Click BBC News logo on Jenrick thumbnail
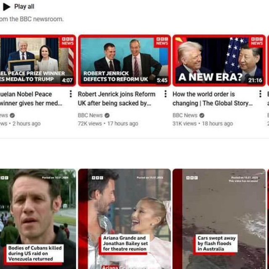The image size is (269, 269). (162, 41)
